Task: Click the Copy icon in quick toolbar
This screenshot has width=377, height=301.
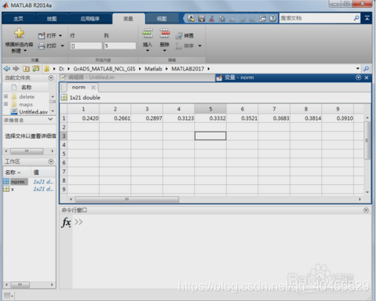Action: pyautogui.click(x=222, y=18)
